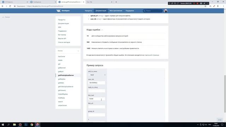
Task: Select the hideReply method
Action: click(61, 98)
